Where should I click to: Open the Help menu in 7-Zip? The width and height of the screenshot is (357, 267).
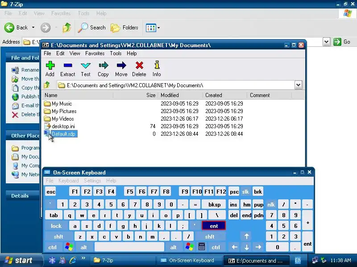pyautogui.click(x=132, y=53)
